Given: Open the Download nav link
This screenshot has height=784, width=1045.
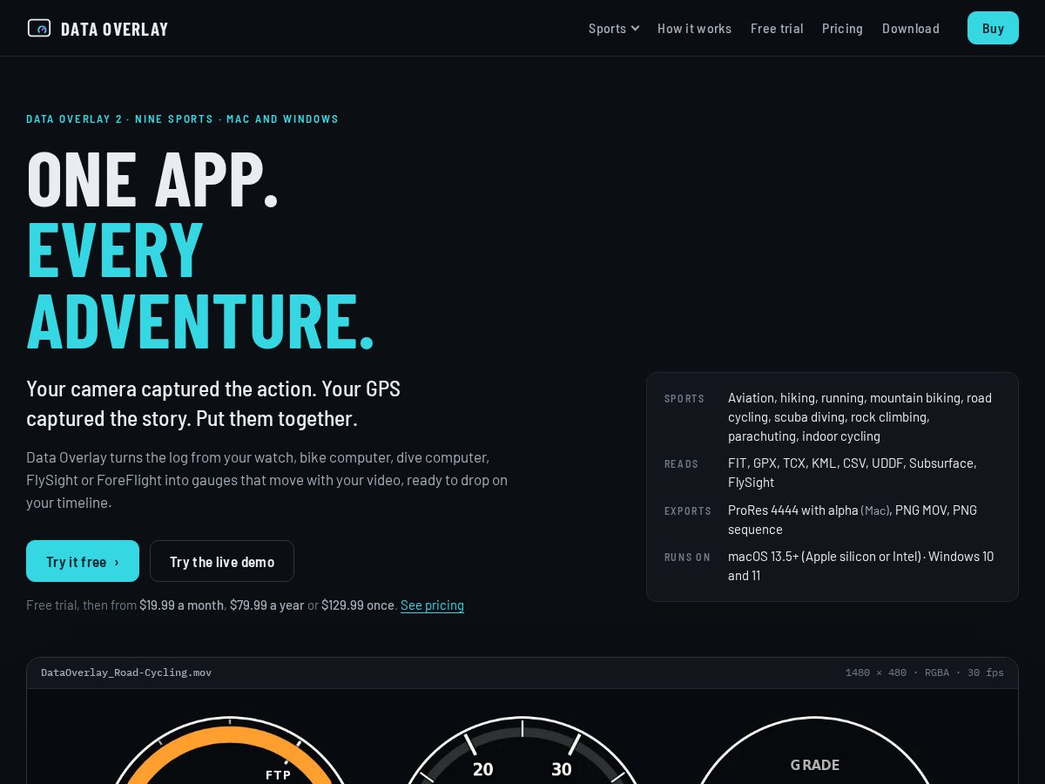Looking at the screenshot, I should pyautogui.click(x=910, y=28).
